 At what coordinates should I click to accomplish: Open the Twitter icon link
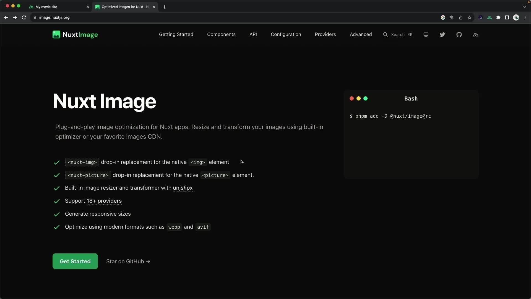[442, 35]
